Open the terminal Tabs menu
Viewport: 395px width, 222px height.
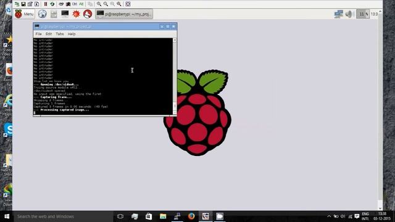pyautogui.click(x=60, y=34)
